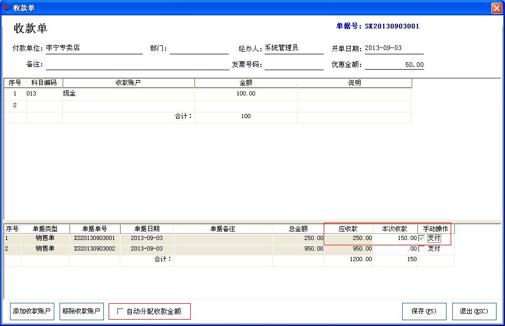Screen dimensions: 505x326
Task: Click 本次收款 cell .00 in row 2
Action: (395, 248)
